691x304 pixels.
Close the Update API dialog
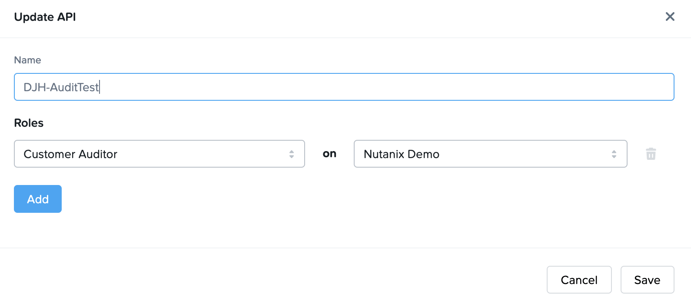pos(670,17)
